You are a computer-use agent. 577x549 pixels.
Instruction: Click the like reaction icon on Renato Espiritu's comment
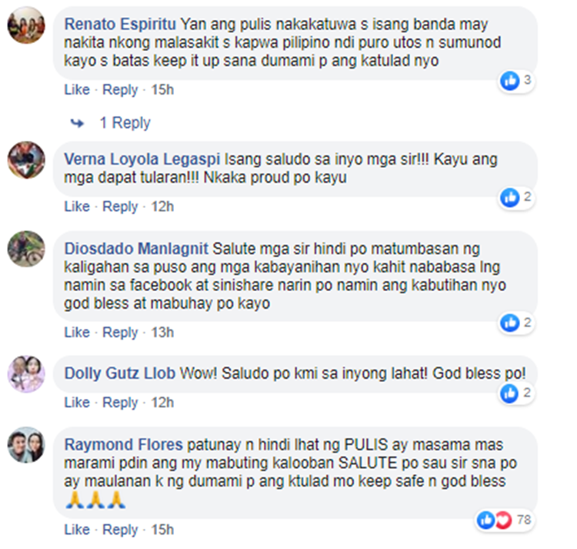(x=510, y=81)
